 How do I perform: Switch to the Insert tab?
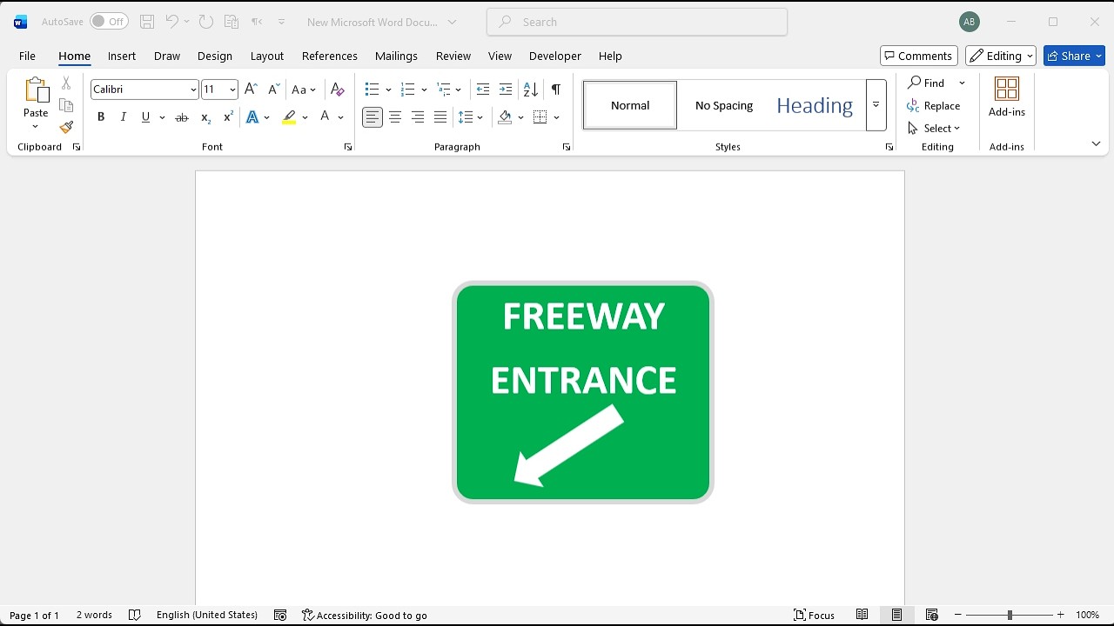coord(122,56)
